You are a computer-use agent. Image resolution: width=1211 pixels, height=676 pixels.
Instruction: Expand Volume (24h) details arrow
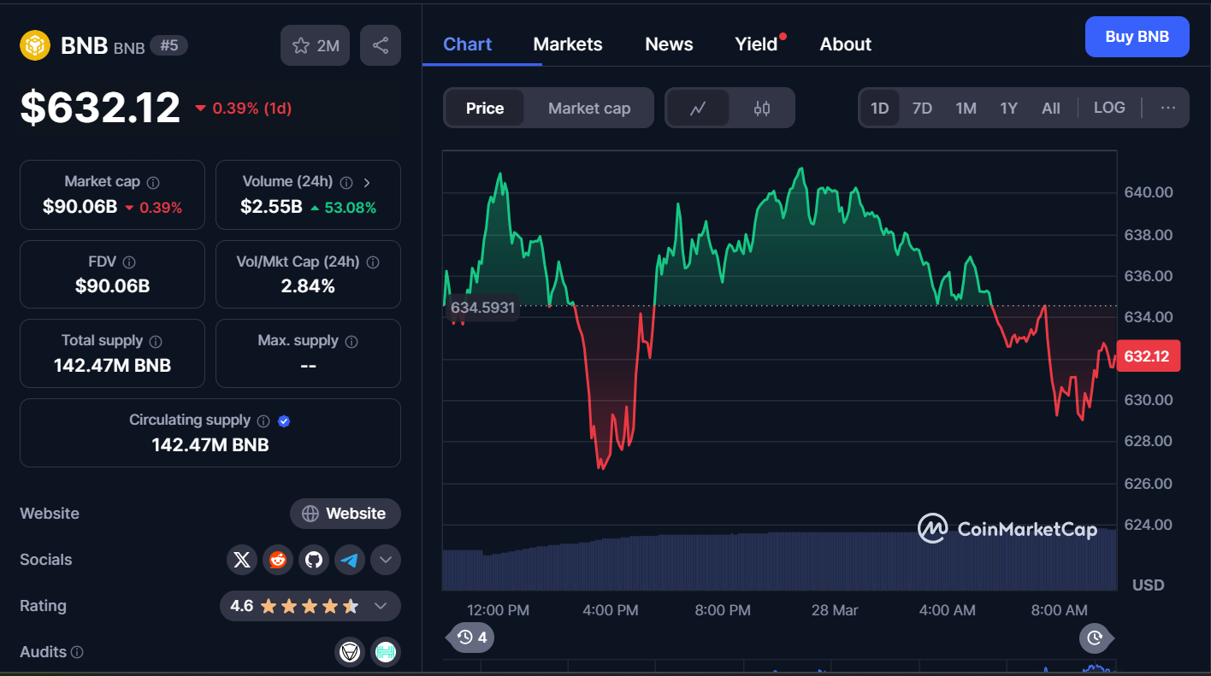367,182
